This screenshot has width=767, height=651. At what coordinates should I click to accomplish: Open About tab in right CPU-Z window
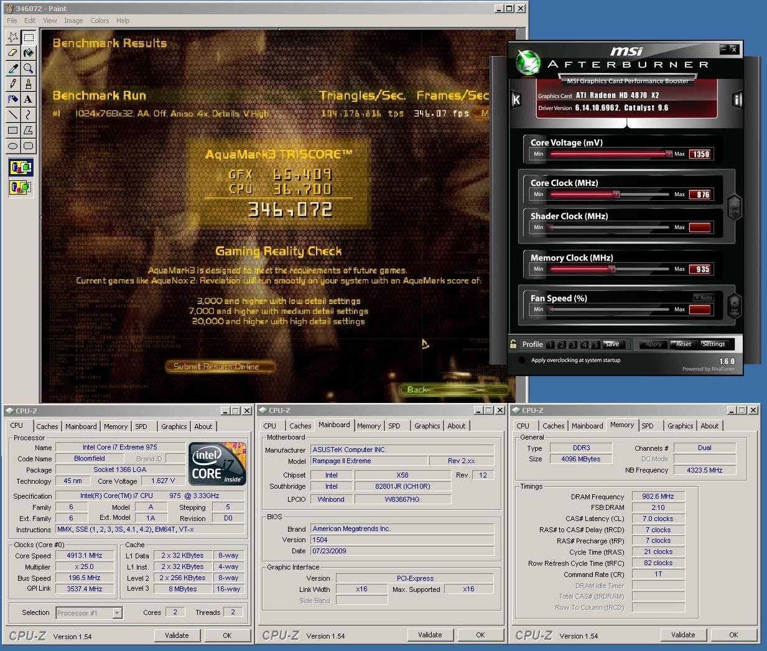click(x=710, y=426)
